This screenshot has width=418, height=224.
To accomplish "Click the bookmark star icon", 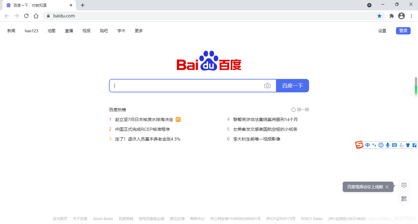I will click(x=379, y=16).
